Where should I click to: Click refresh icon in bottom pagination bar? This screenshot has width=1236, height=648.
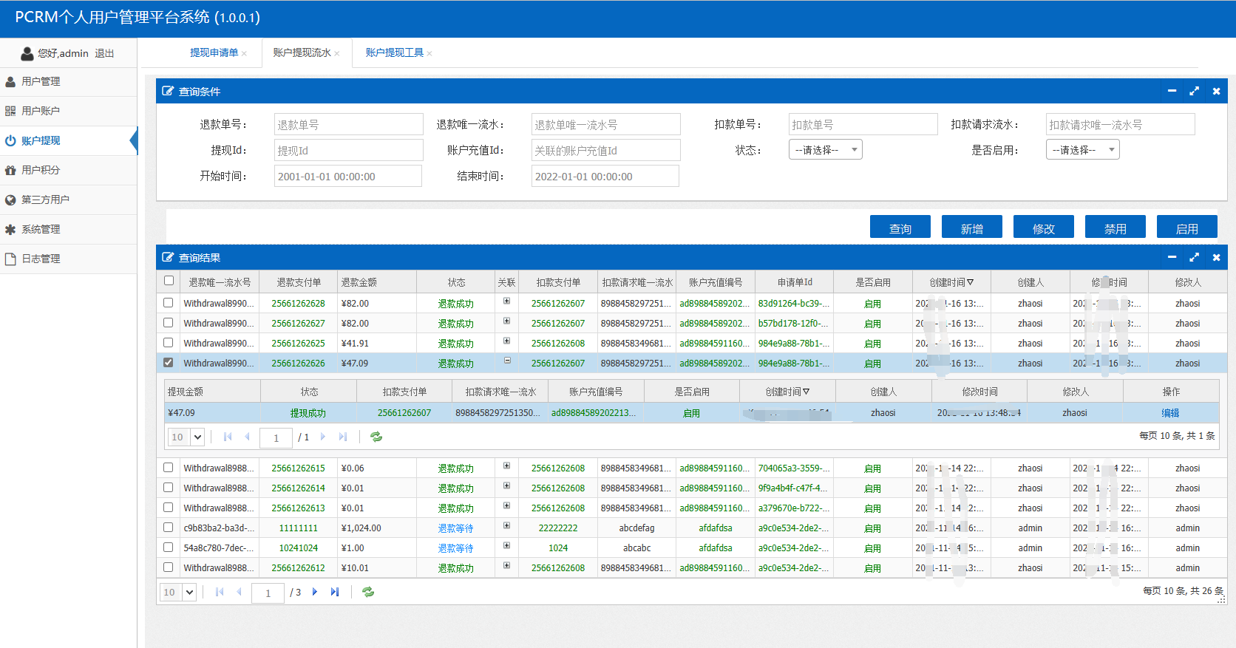point(368,592)
